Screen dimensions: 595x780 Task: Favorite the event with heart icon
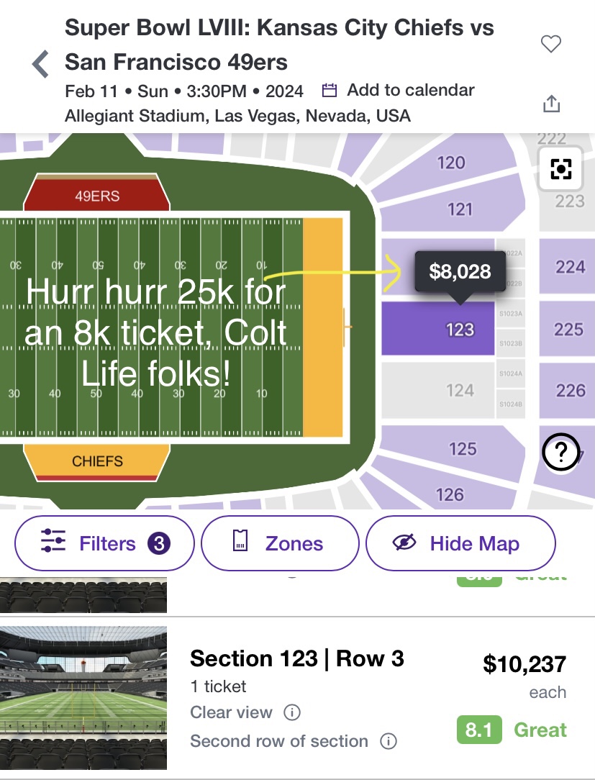tap(550, 44)
